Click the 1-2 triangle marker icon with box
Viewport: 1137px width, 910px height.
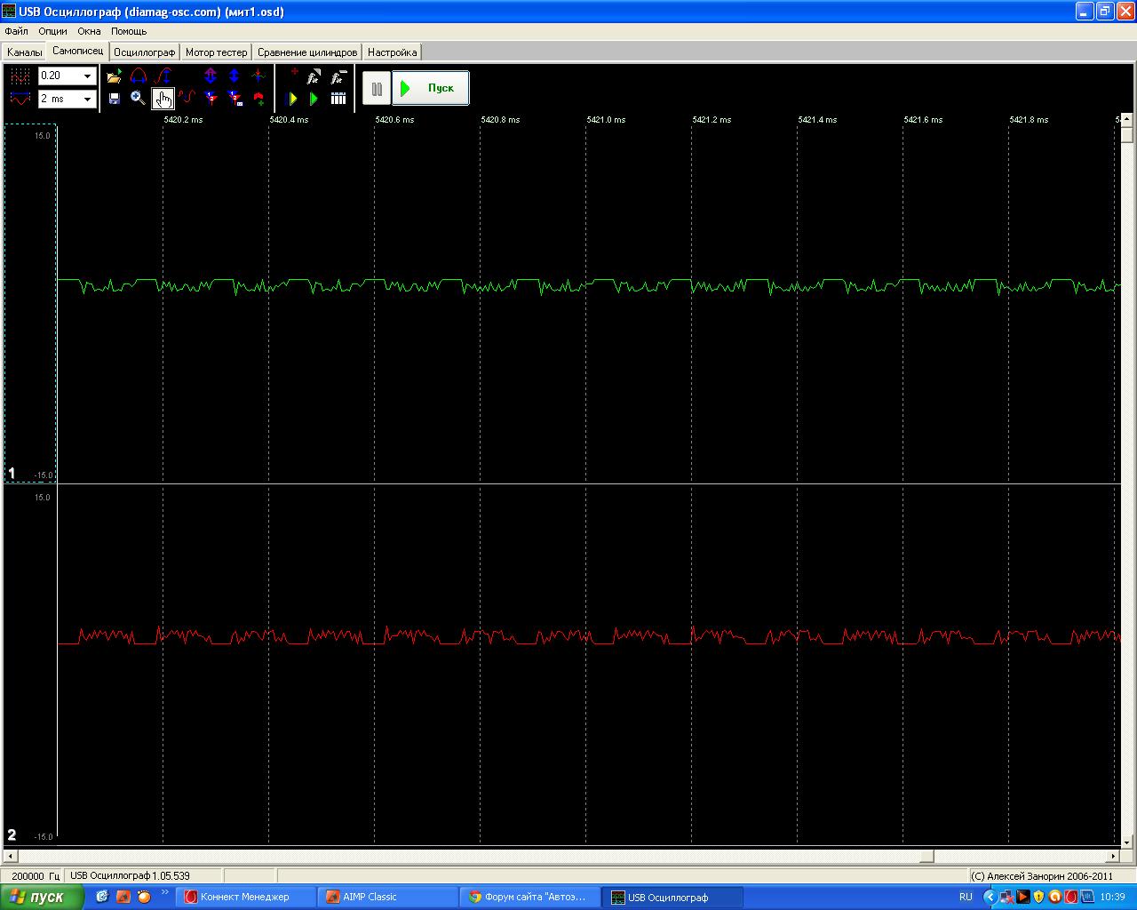point(235,98)
